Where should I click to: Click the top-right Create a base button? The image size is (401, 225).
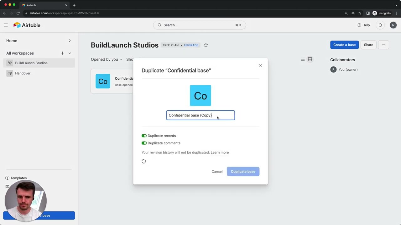coord(344,45)
